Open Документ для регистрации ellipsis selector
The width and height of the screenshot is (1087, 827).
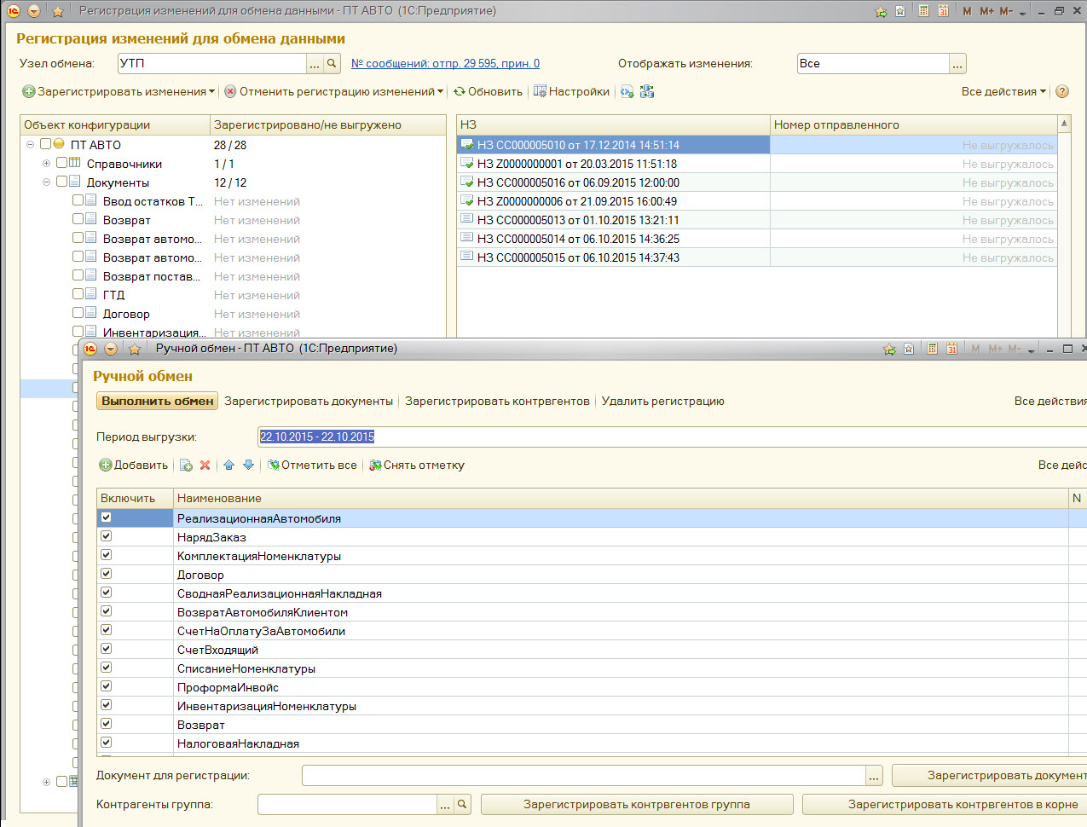click(875, 776)
